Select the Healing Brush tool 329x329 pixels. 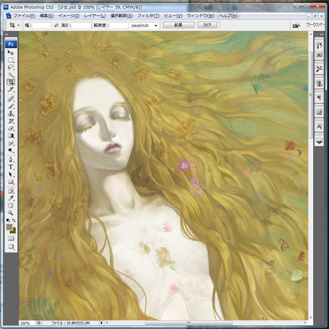tap(11, 99)
